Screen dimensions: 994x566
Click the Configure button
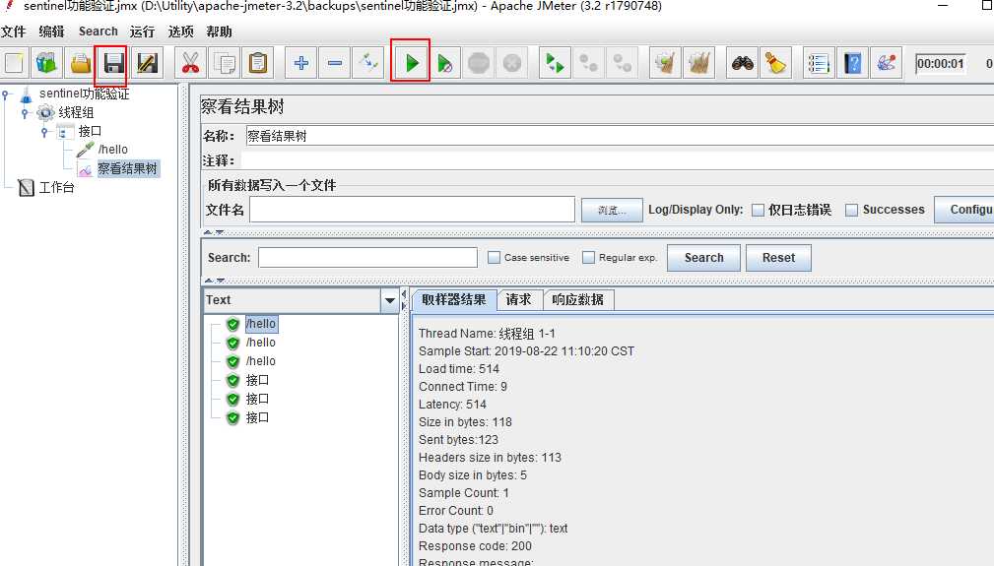[x=964, y=210]
